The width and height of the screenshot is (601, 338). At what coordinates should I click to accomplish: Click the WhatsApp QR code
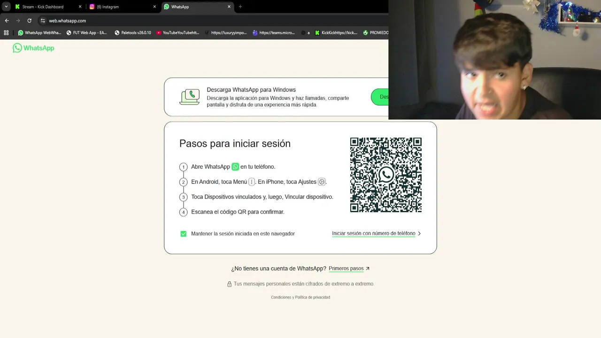click(x=386, y=175)
